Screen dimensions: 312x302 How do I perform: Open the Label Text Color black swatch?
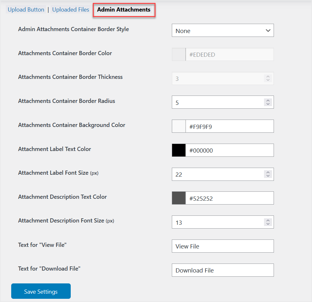(179, 150)
